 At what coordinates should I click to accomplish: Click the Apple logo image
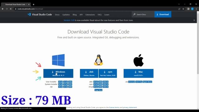[138, 60]
